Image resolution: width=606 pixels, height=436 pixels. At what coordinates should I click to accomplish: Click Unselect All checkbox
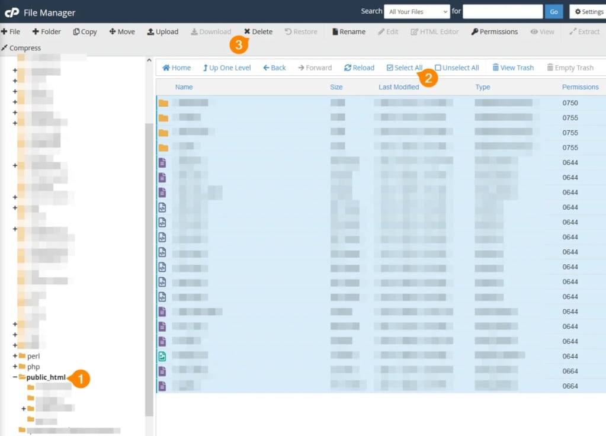click(457, 68)
